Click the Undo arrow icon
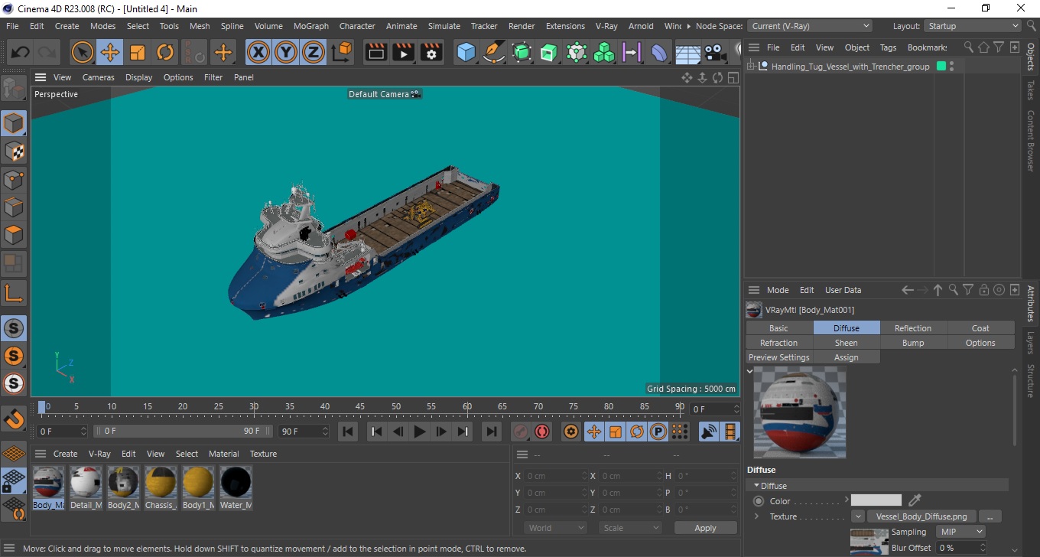Screen dimensions: 1040x557 coord(21,53)
